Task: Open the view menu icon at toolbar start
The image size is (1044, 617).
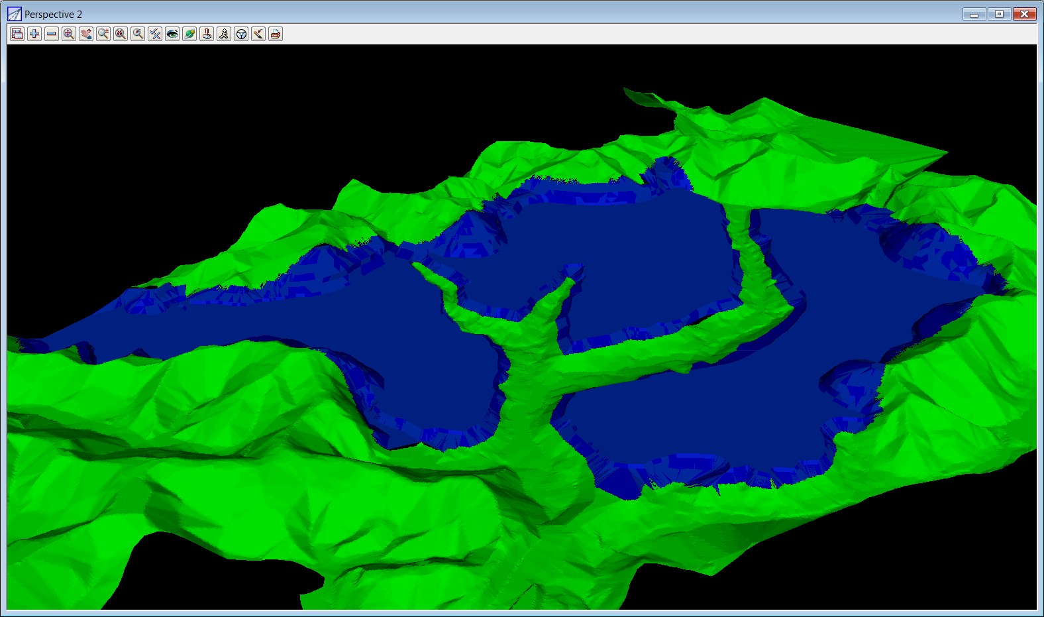Action: [x=17, y=34]
